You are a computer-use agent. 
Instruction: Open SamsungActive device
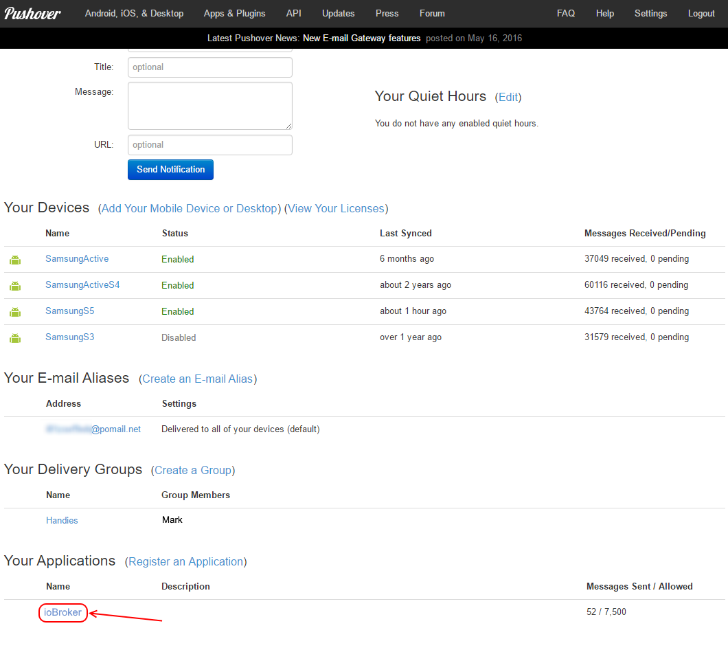[x=77, y=259]
